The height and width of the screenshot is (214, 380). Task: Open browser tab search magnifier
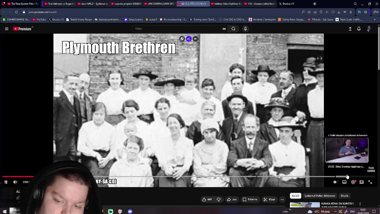pyautogui.click(x=355, y=4)
